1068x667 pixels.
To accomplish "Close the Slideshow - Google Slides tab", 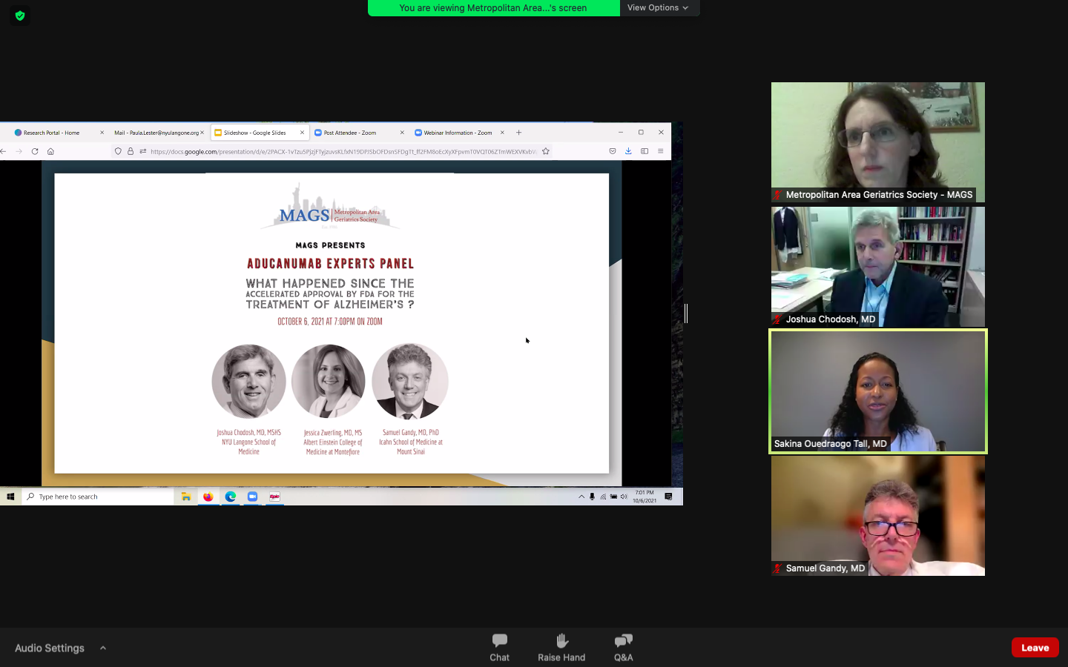I will 302,133.
